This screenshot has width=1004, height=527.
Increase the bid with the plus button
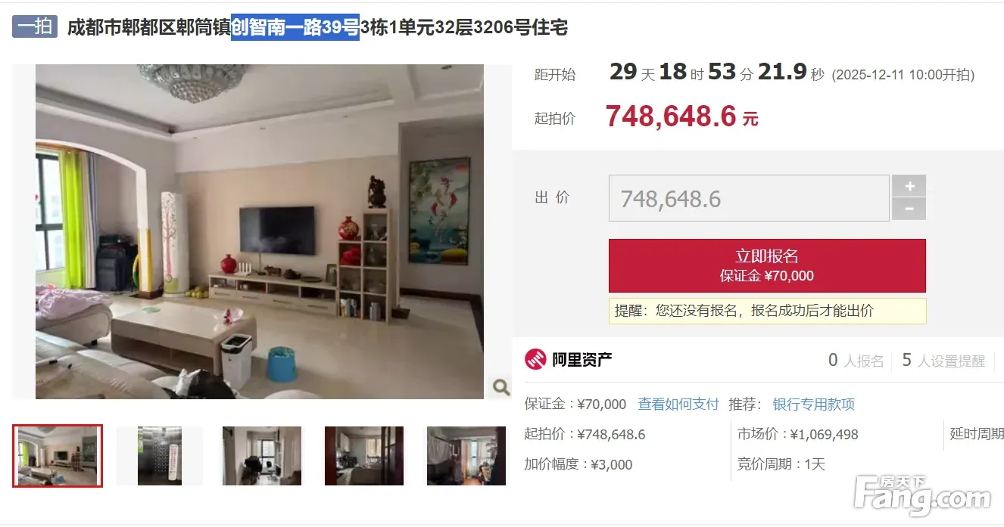pyautogui.click(x=909, y=186)
